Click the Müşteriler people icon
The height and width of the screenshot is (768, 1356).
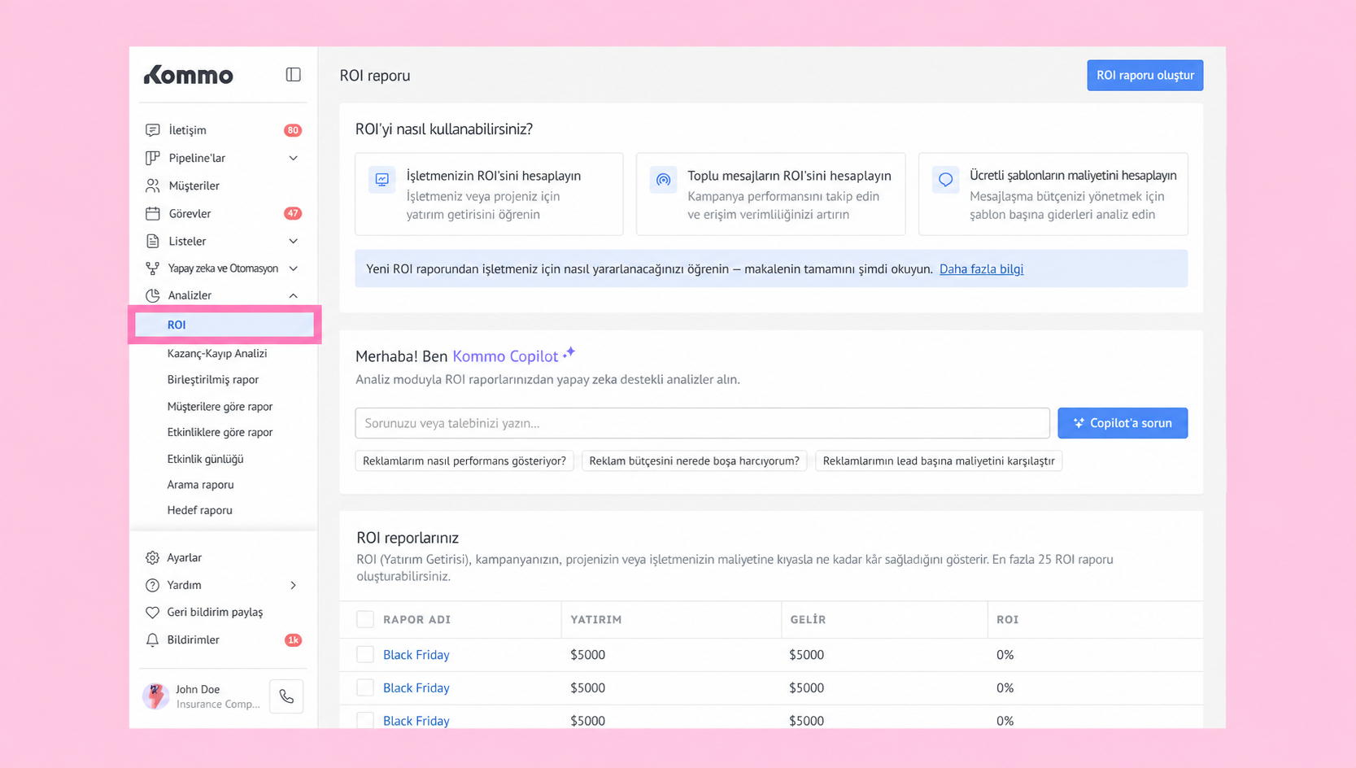pos(152,185)
